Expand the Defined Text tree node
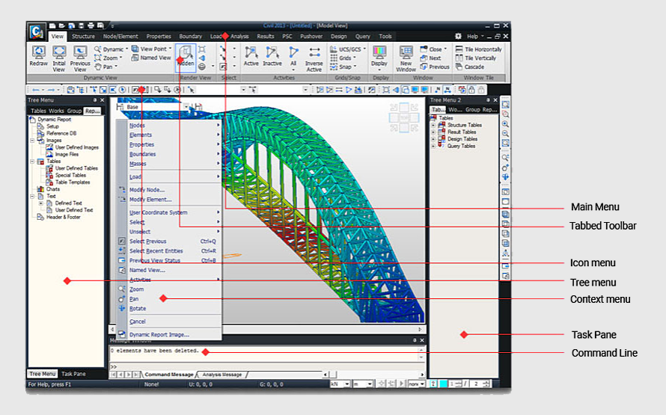The width and height of the screenshot is (666, 415). [40, 203]
